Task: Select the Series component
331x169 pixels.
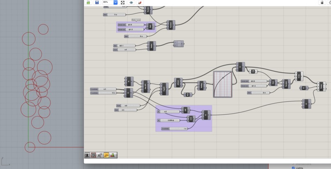Action: [x=152, y=46]
